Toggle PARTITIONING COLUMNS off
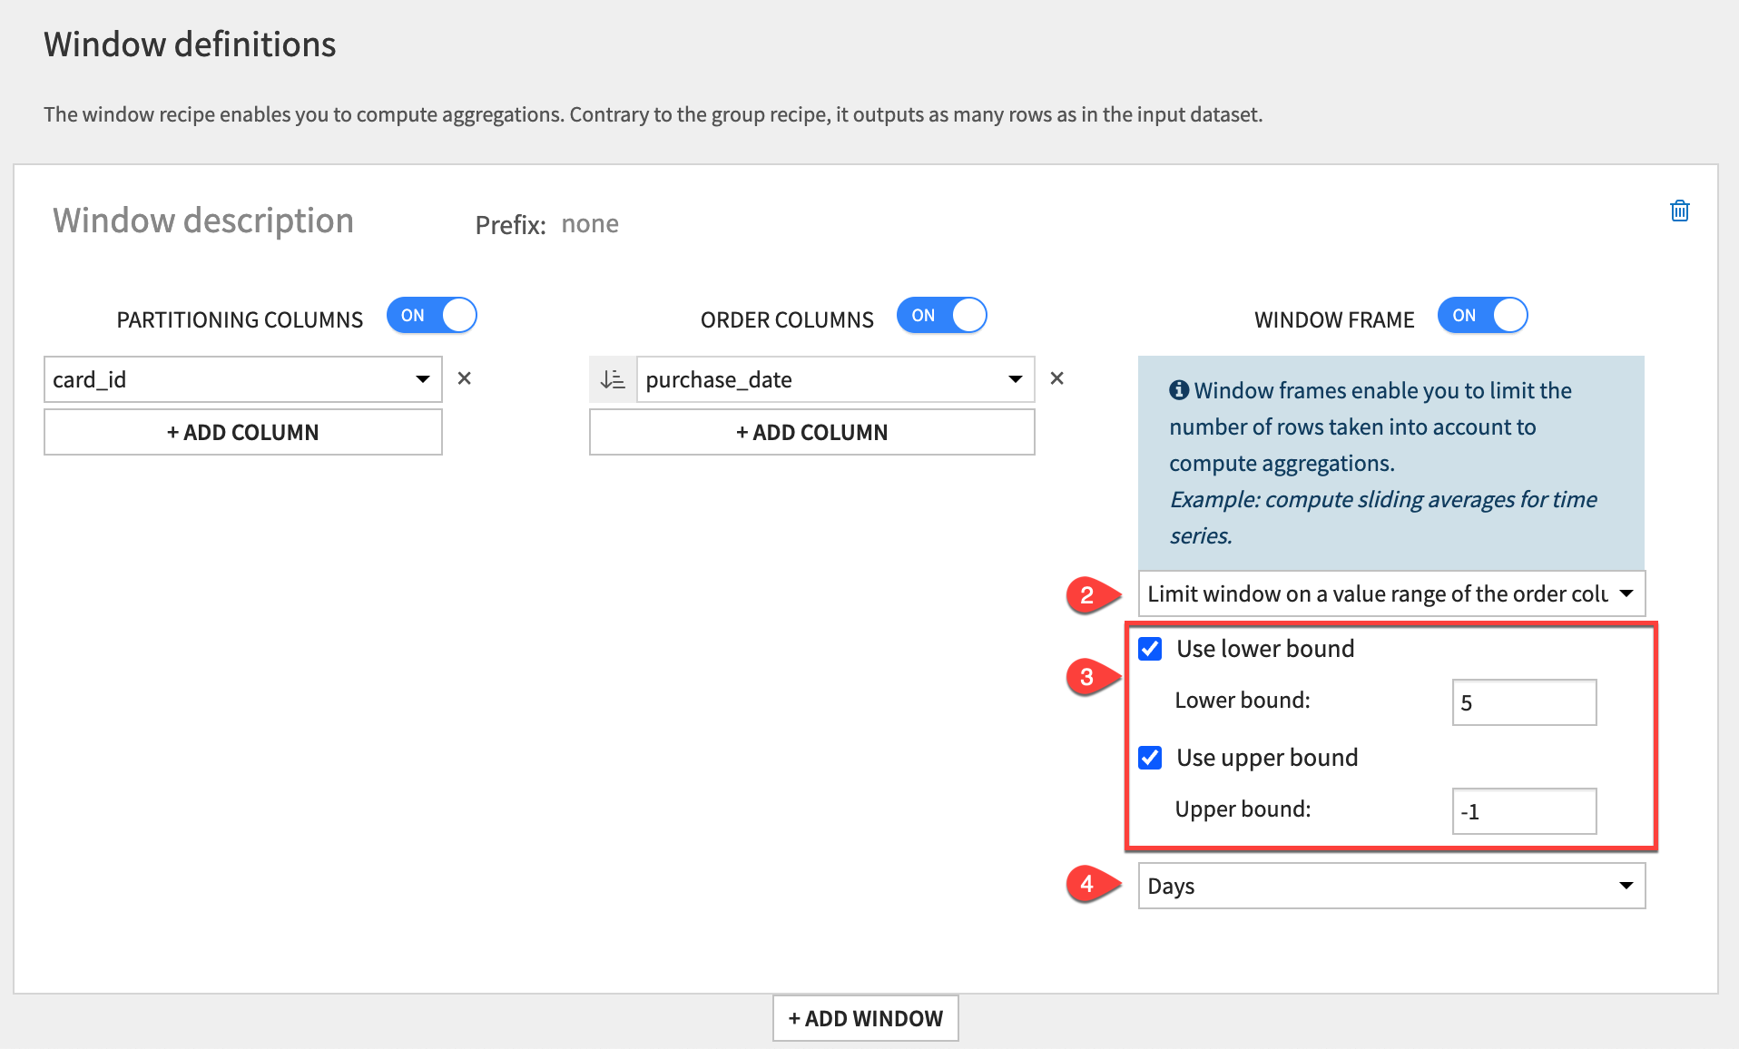 coord(432,315)
